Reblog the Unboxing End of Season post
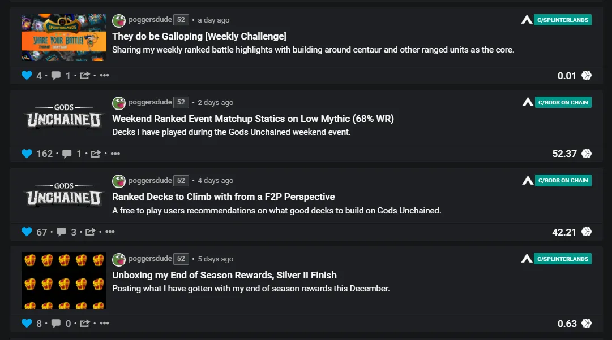This screenshot has height=340, width=612. pos(85,324)
